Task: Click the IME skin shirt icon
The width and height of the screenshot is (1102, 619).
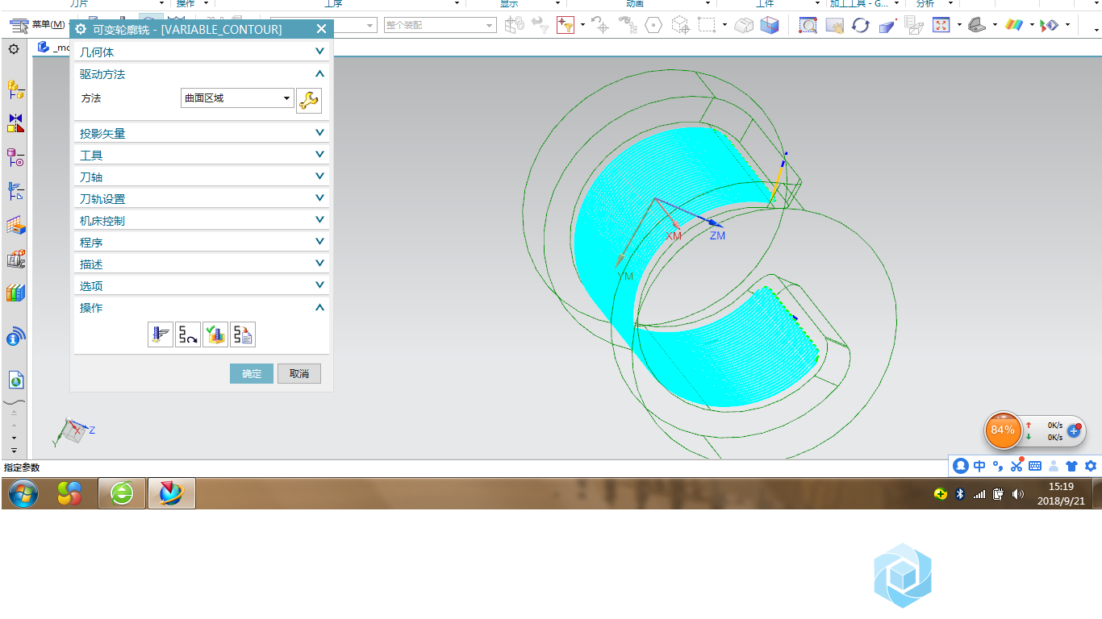Action: pos(1071,466)
